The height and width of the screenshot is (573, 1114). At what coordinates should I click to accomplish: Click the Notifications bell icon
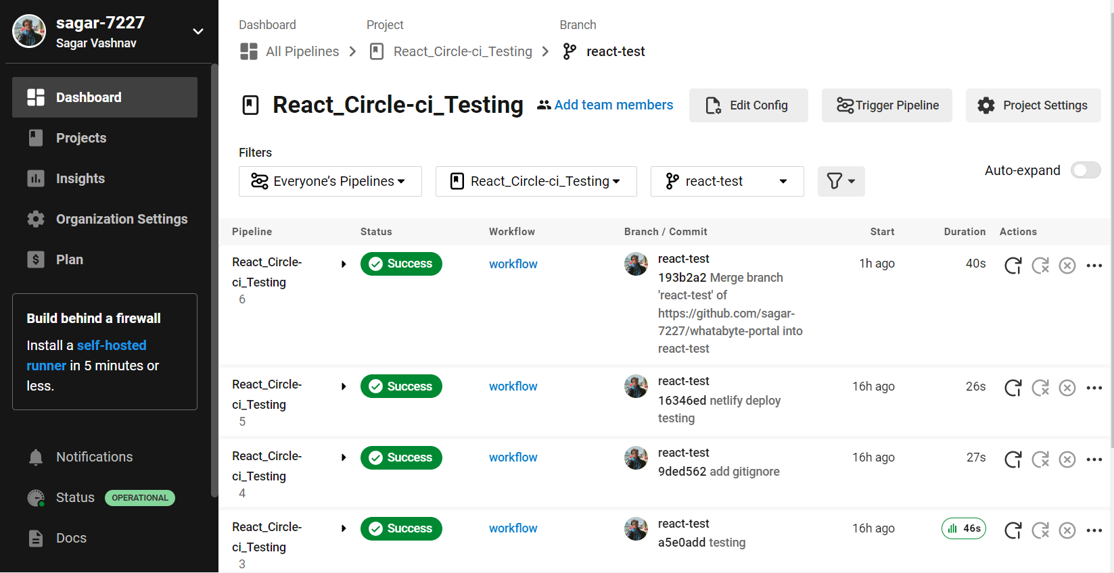pyautogui.click(x=36, y=457)
